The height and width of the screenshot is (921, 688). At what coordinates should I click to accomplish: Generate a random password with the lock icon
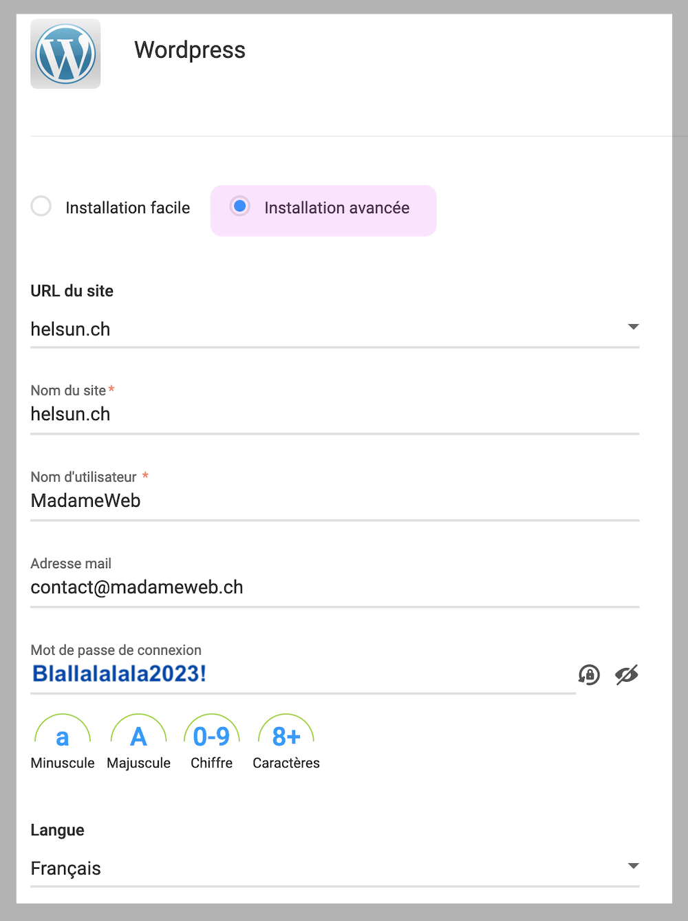click(x=589, y=675)
